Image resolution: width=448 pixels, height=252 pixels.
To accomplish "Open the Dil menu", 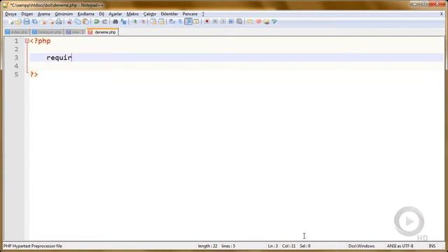I will pos(101,14).
